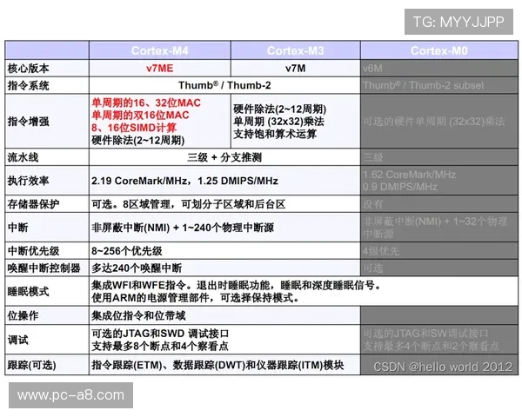Click 单周期 (32x32)乘法 in the Cortex-M3 column
The width and height of the screenshot is (522, 417).
click(278, 122)
